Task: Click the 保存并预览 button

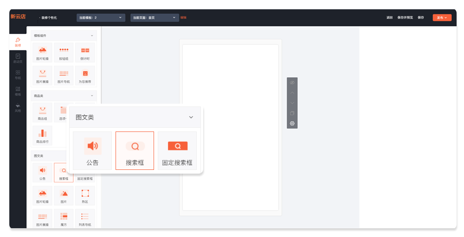Action: [405, 18]
